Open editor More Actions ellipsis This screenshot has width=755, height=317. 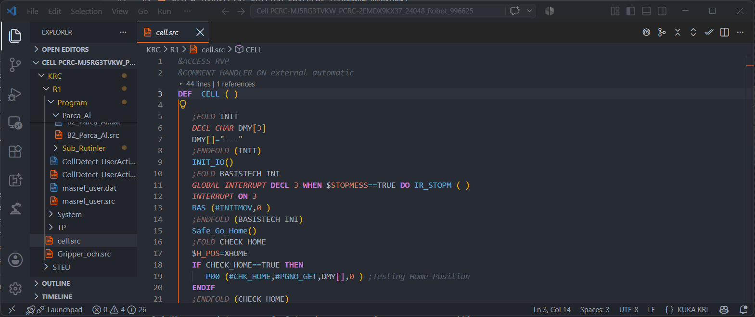[740, 32]
